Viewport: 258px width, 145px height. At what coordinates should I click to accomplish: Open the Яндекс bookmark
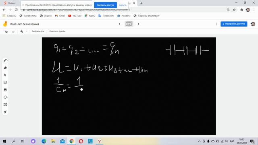click(46, 16)
